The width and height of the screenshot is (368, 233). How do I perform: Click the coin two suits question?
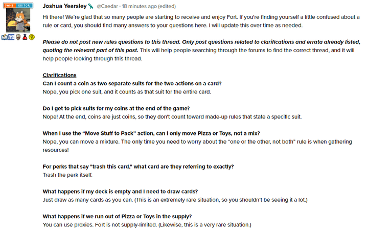132,83
